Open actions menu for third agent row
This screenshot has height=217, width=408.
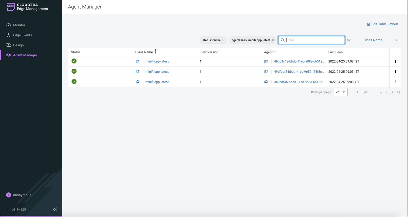coord(395,82)
